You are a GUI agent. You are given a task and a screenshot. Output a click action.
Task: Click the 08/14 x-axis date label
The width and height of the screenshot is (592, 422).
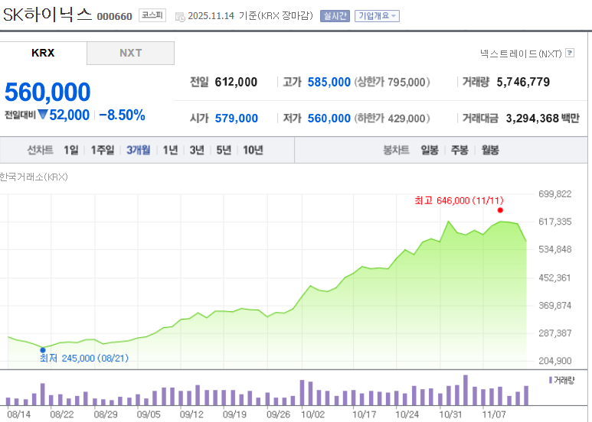tap(19, 414)
